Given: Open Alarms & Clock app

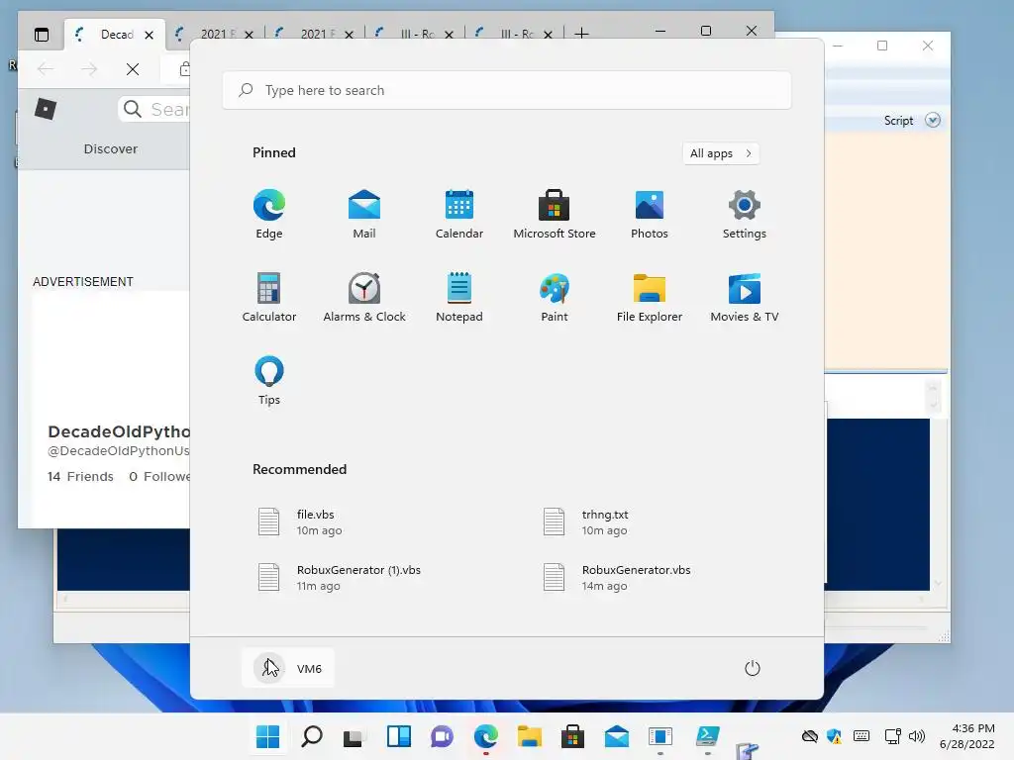Looking at the screenshot, I should pos(364,297).
